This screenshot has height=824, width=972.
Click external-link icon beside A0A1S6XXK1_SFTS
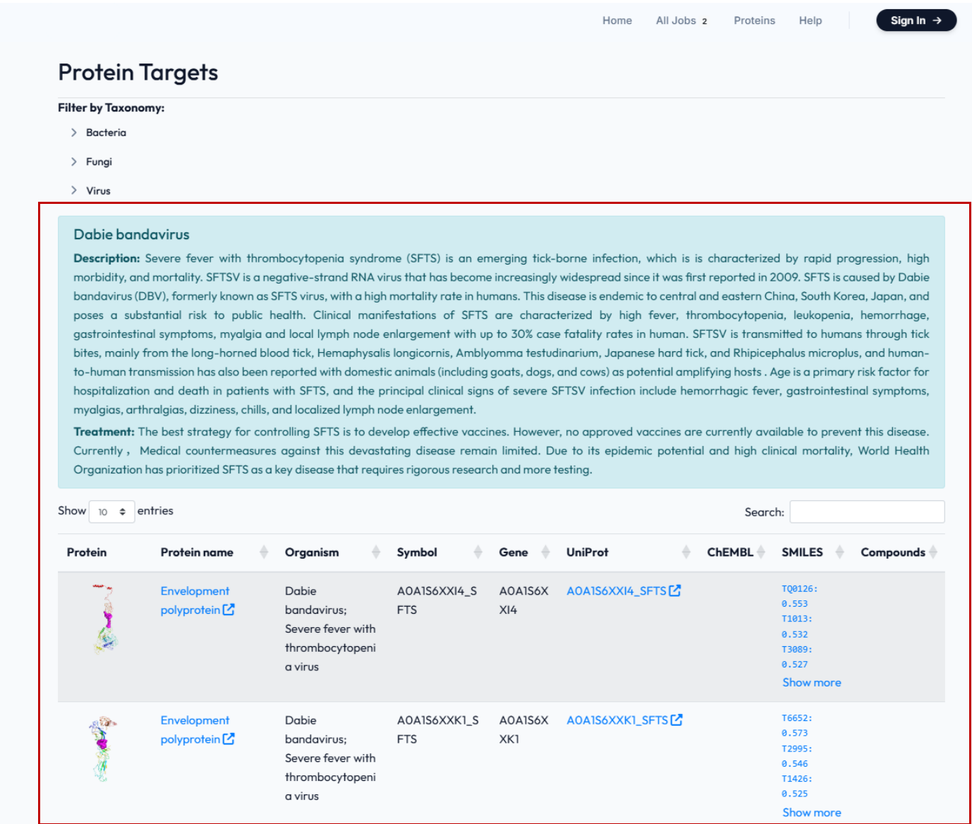(x=676, y=720)
